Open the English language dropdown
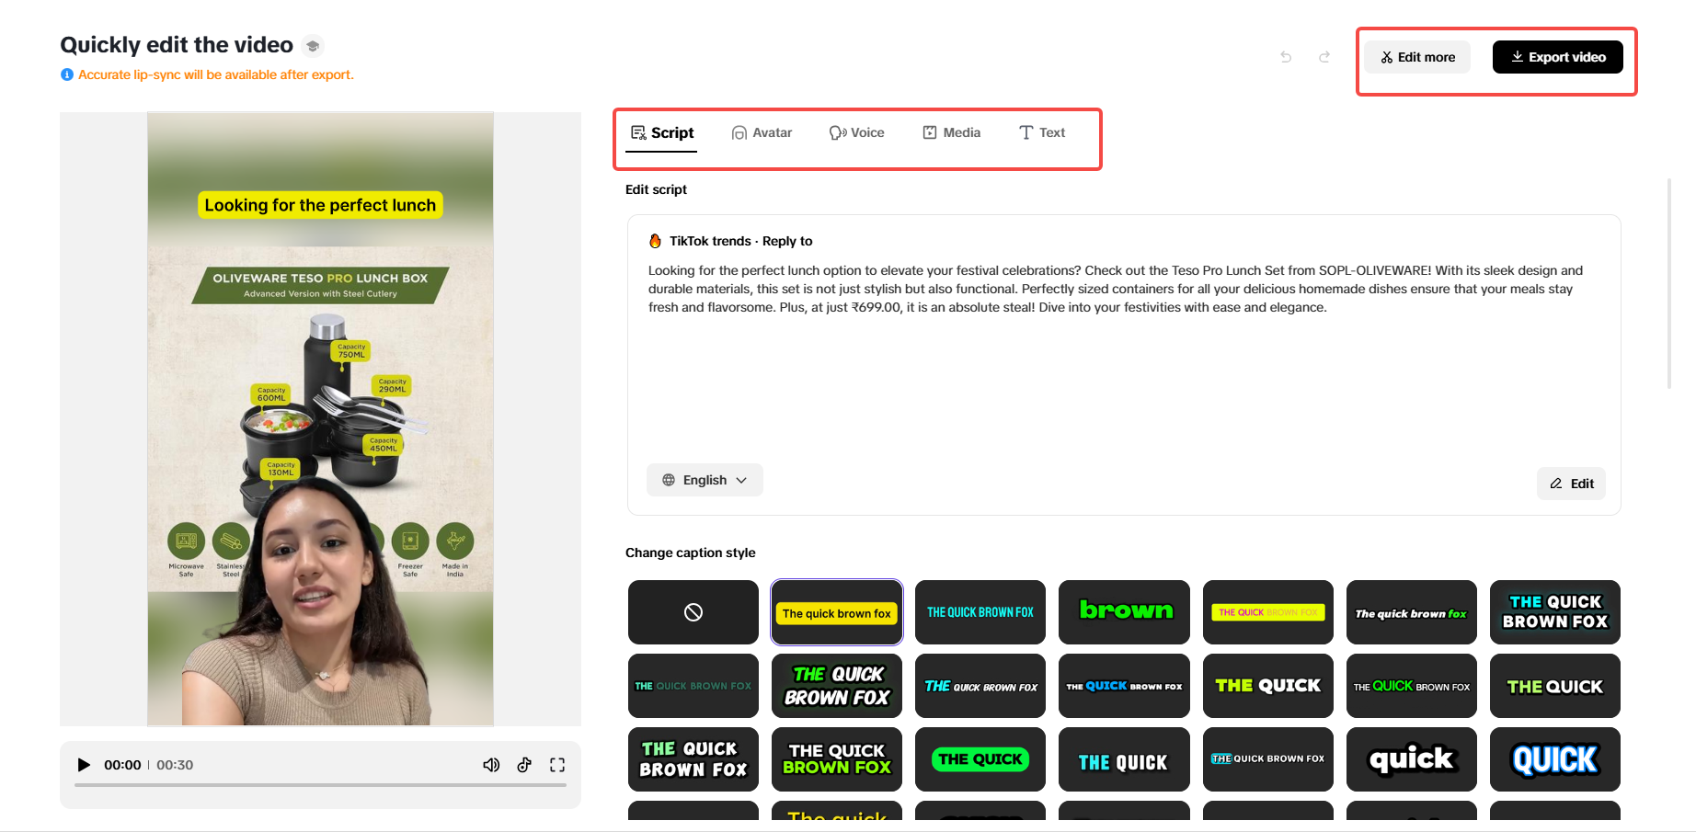This screenshot has width=1696, height=832. point(705,480)
